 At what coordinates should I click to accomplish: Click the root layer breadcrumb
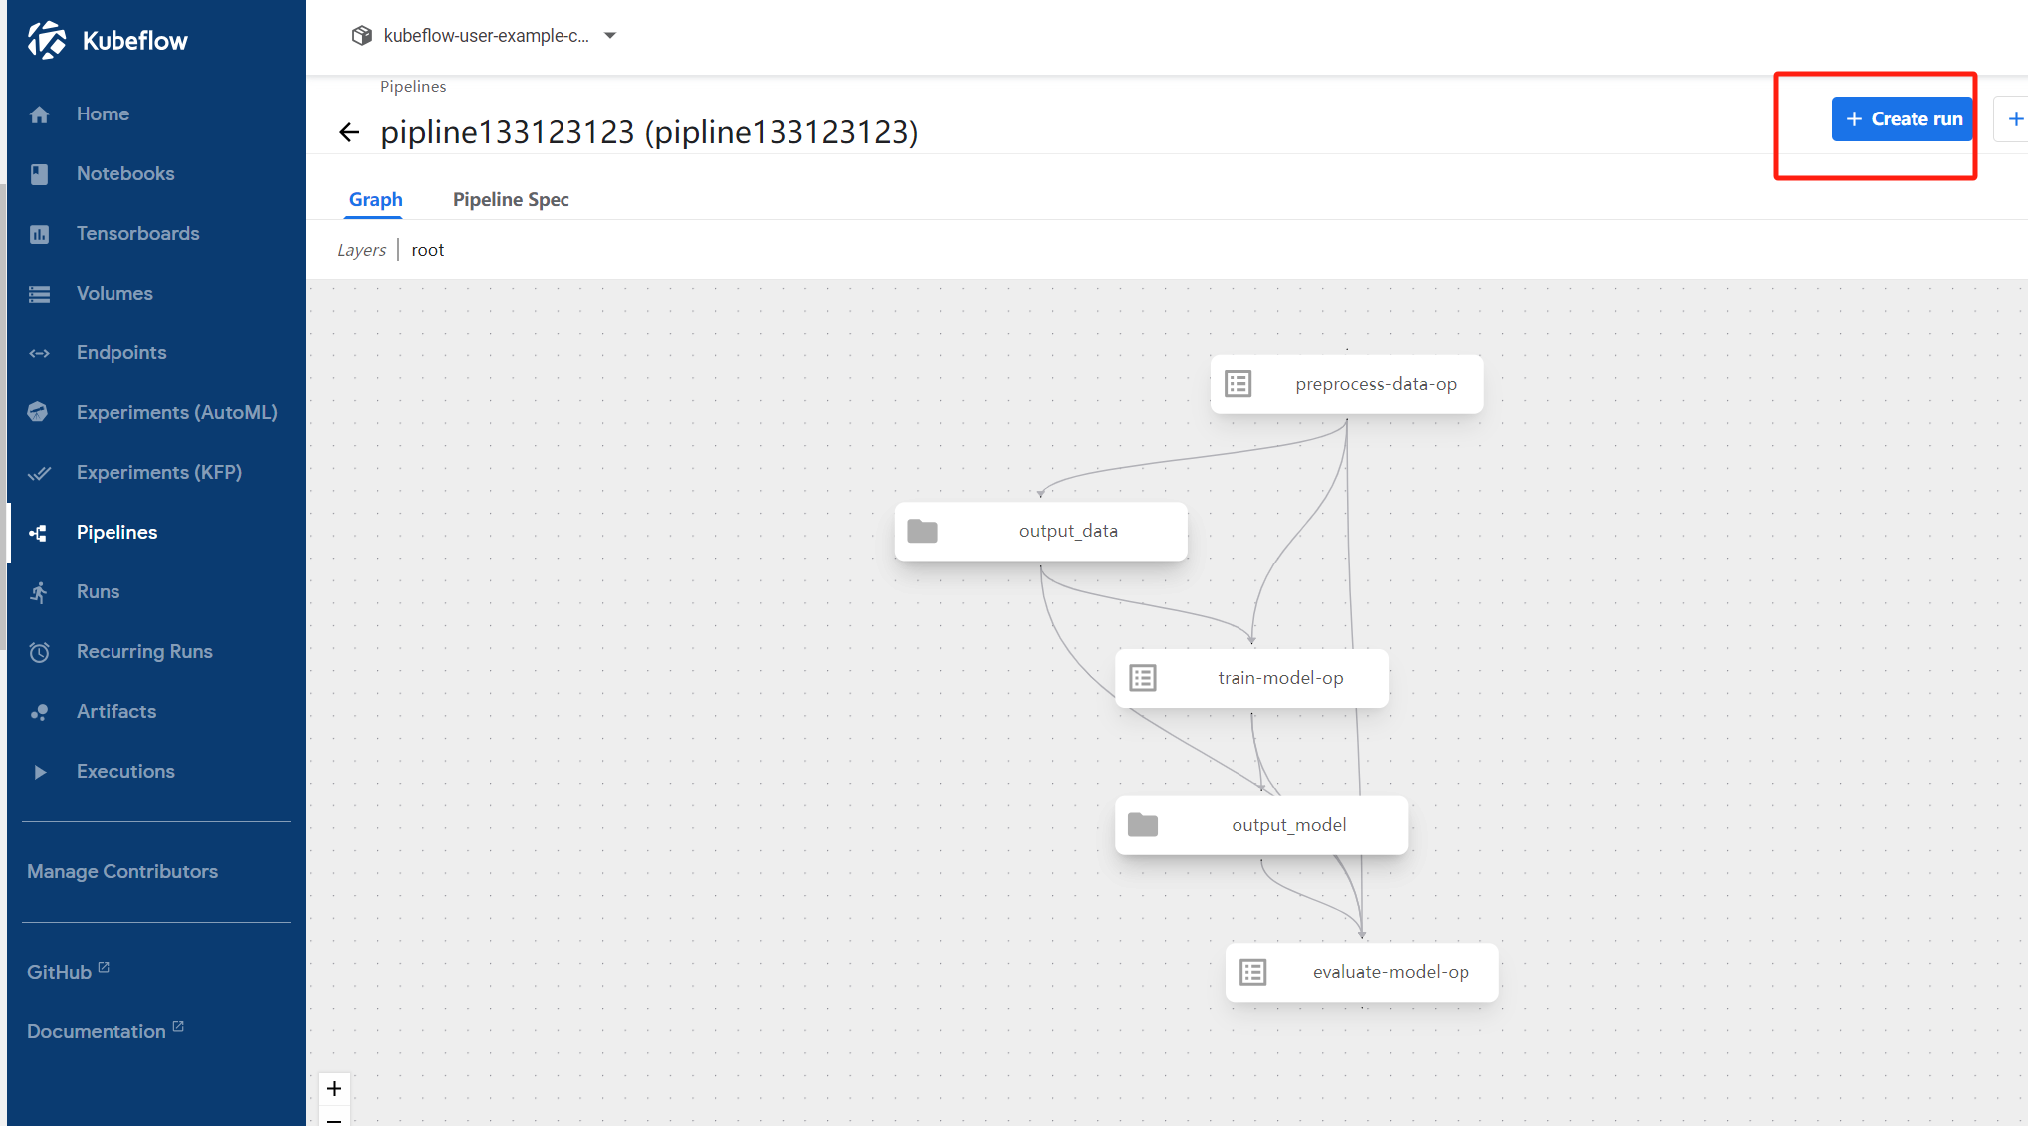[x=428, y=250]
